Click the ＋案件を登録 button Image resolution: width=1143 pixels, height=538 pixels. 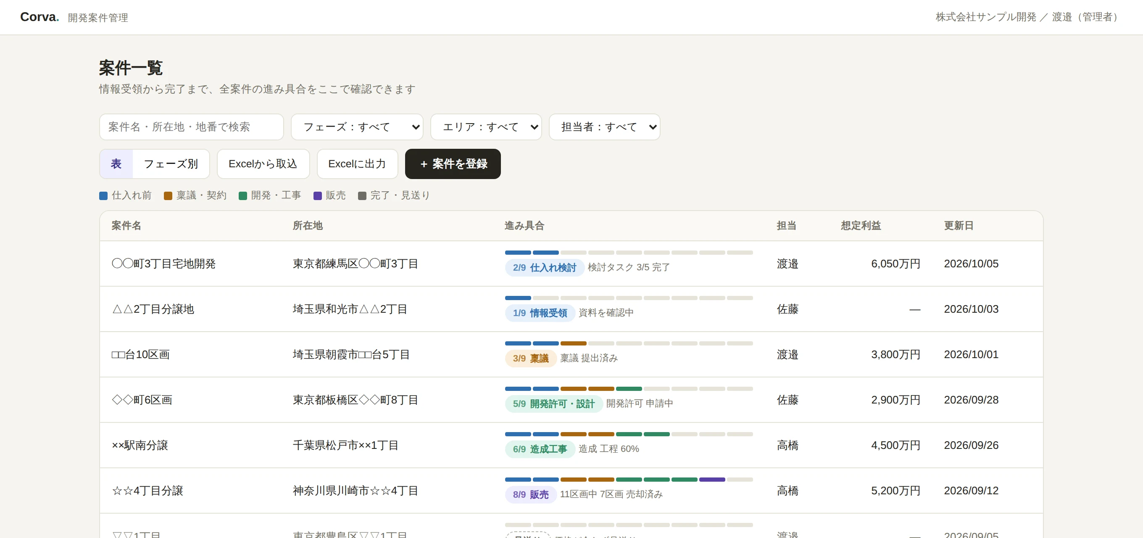click(x=453, y=164)
